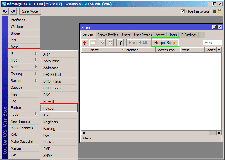
Task: Click the Hotspot Setup button
Action: coord(165,43)
